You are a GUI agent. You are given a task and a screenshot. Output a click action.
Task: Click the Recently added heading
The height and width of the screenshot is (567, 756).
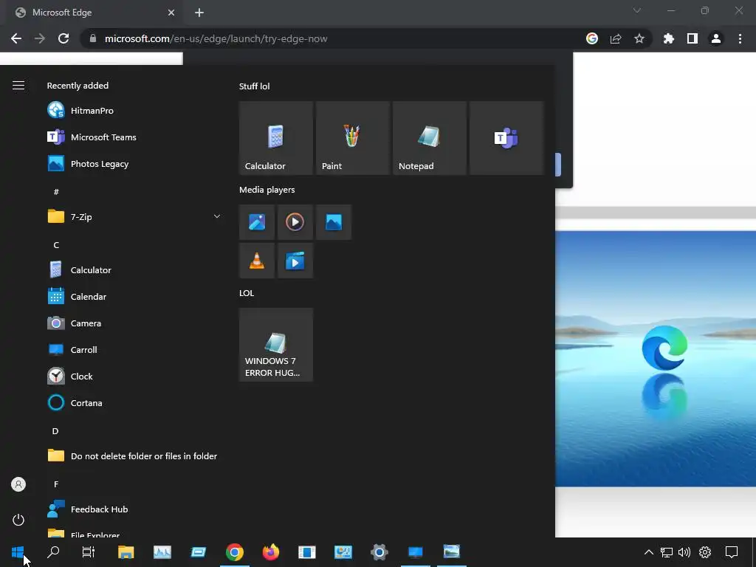(78, 86)
